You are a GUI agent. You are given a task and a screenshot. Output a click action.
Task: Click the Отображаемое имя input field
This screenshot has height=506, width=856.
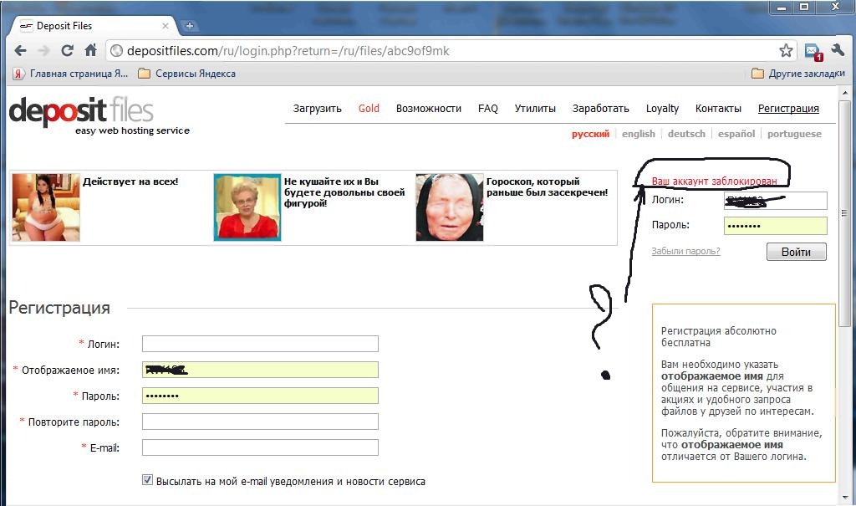point(260,370)
